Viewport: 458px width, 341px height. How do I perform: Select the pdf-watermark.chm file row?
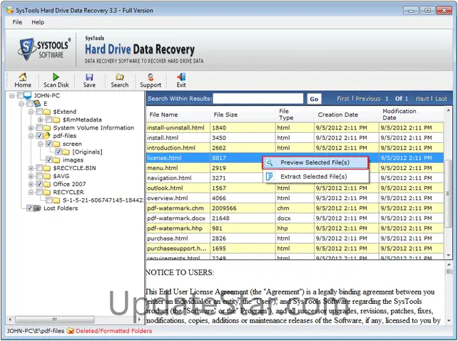pyautogui.click(x=295, y=208)
